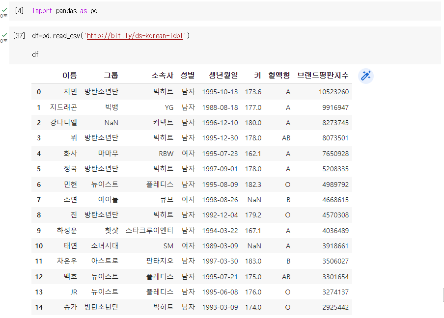Select the name cell 지드래곤
Screen dimensions: 444x318
click(x=63, y=107)
